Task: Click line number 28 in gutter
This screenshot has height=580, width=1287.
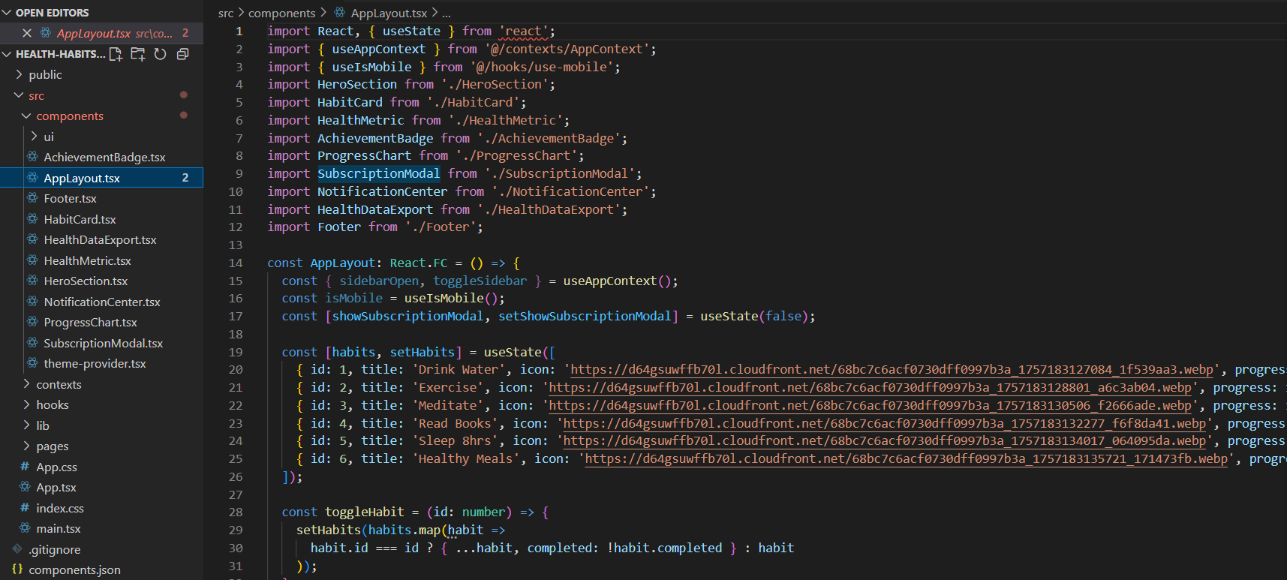Action: pos(236,512)
